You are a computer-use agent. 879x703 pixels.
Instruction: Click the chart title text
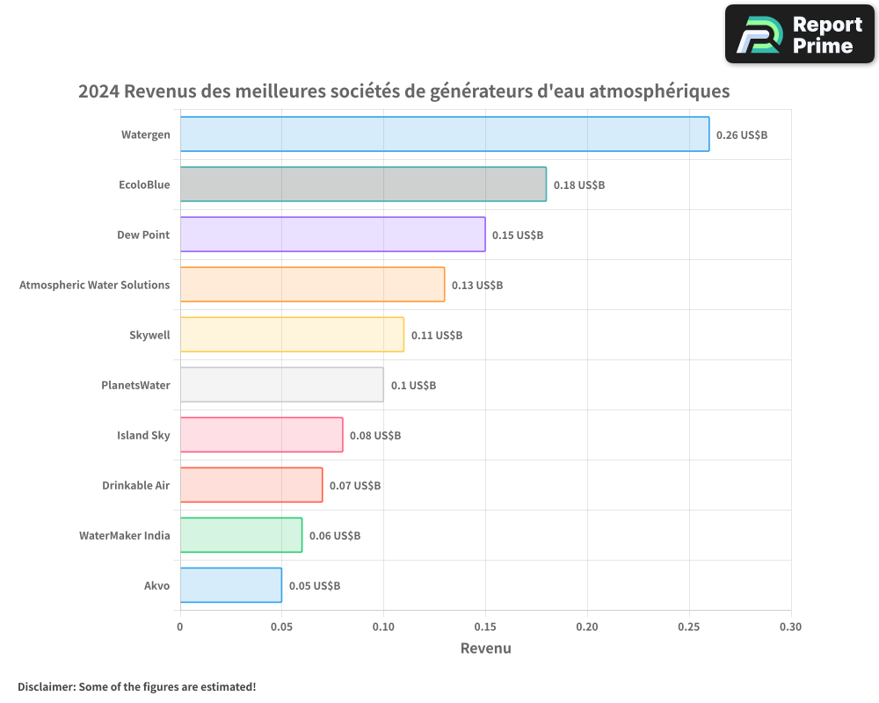click(x=403, y=91)
